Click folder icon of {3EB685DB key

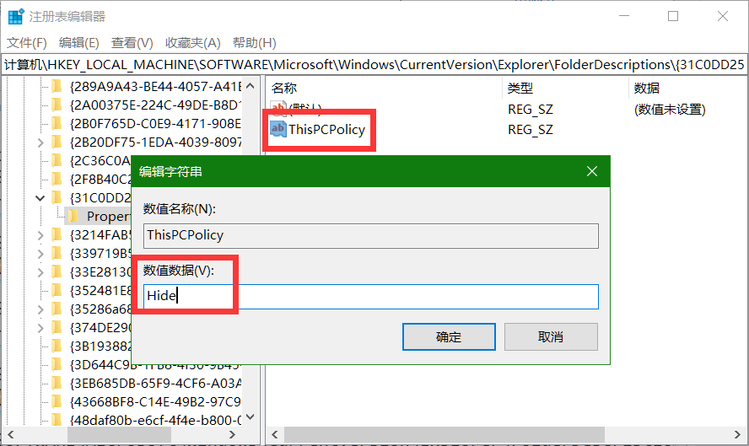click(x=57, y=383)
